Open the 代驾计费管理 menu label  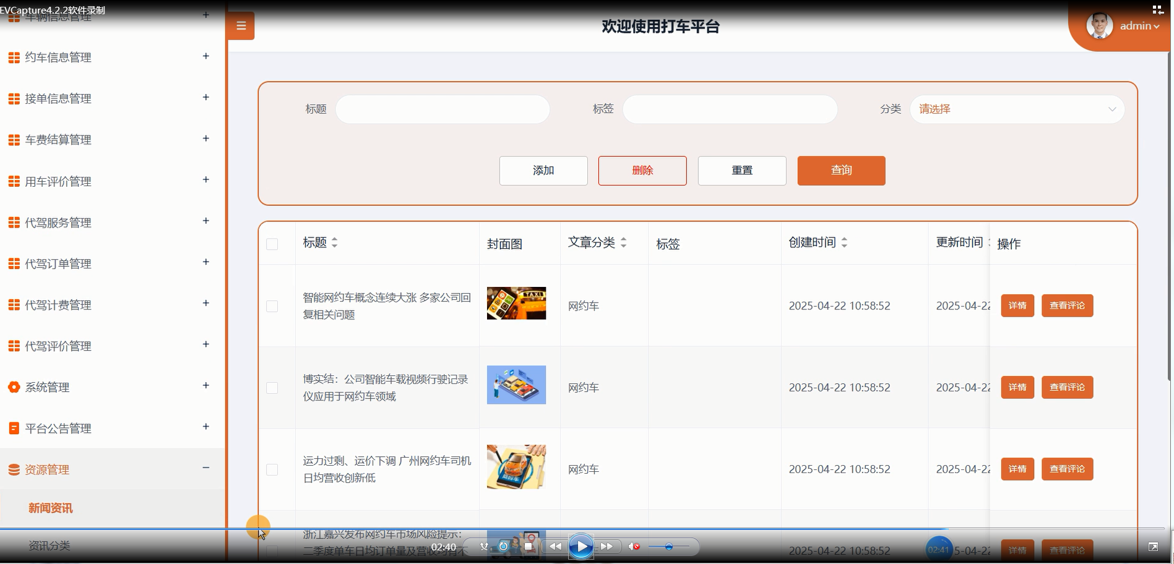pyautogui.click(x=58, y=305)
